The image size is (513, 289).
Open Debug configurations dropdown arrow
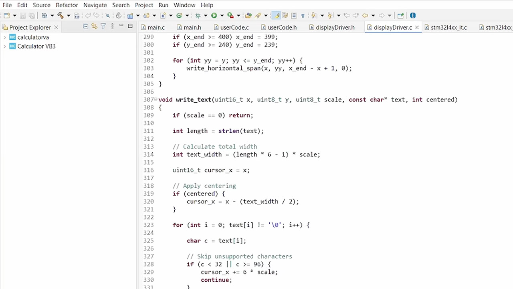(x=206, y=16)
